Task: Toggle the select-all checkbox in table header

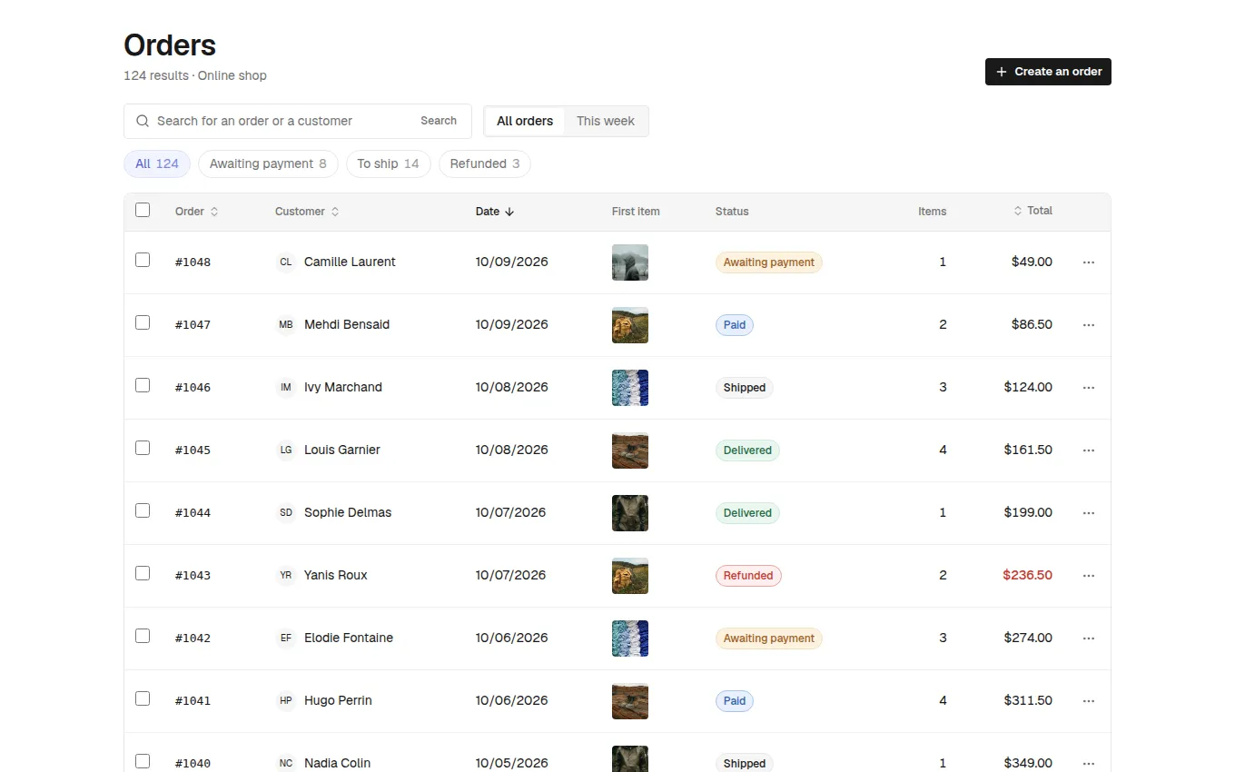Action: point(143,210)
